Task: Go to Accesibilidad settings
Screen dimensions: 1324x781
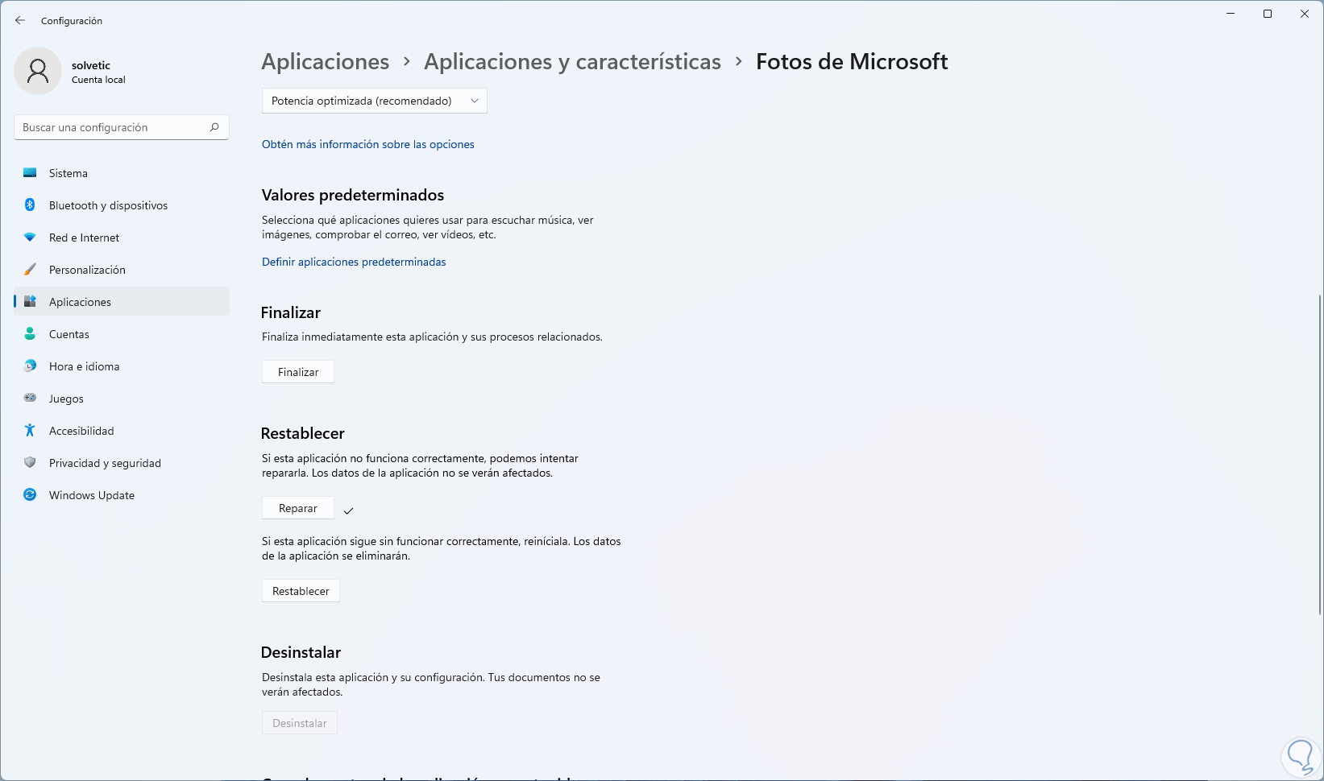Action: coord(122,431)
